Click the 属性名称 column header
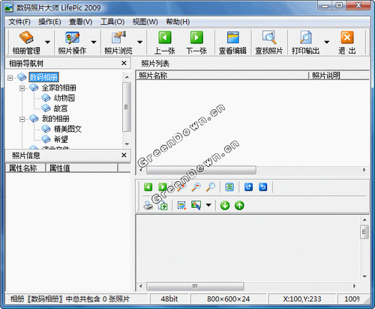375x309 pixels. pyautogui.click(x=25, y=168)
